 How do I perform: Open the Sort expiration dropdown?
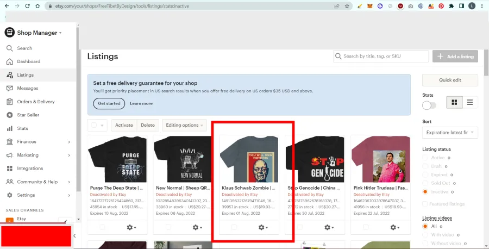[450, 133]
